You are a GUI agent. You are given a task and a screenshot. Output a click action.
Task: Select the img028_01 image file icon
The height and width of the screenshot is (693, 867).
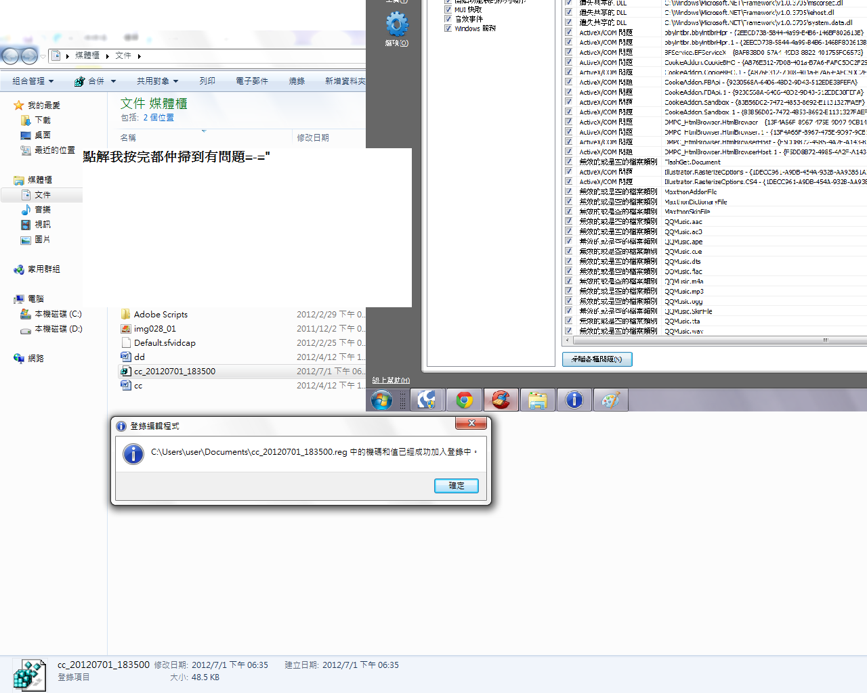(x=125, y=328)
